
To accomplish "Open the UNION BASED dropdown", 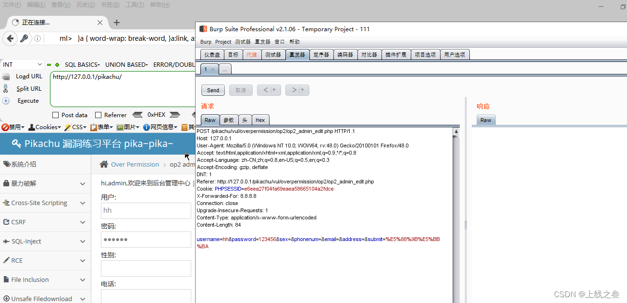I will pyautogui.click(x=127, y=64).
